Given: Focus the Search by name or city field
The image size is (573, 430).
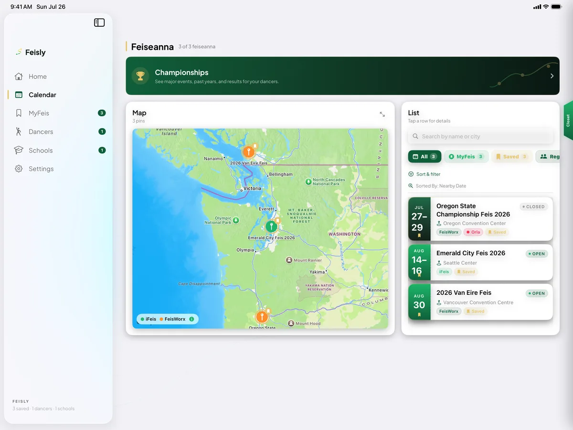Looking at the screenshot, I should click(480, 136).
